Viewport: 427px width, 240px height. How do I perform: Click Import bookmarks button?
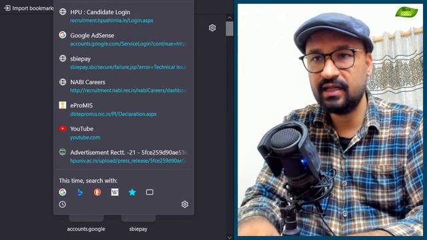(x=29, y=8)
